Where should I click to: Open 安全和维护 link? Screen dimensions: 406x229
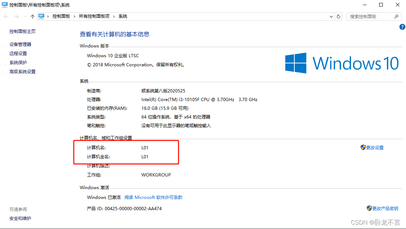(x=20, y=218)
